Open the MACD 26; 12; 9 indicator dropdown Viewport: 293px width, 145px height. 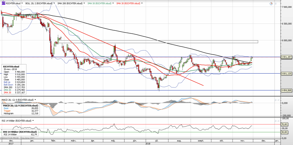pyautogui.click(x=35, y=100)
